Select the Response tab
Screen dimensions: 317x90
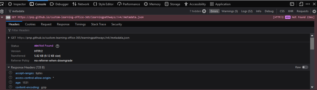click(x=63, y=24)
